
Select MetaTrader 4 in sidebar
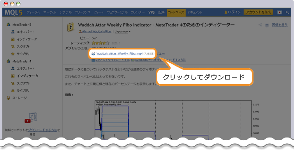[x=22, y=61]
